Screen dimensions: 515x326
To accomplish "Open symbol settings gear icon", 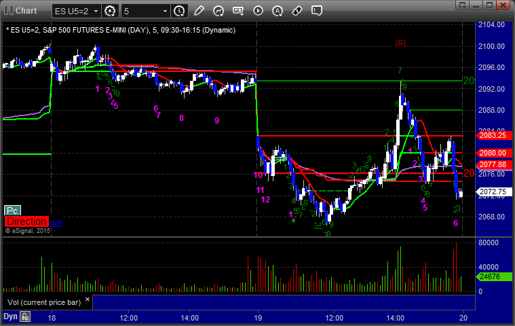I will (x=111, y=11).
